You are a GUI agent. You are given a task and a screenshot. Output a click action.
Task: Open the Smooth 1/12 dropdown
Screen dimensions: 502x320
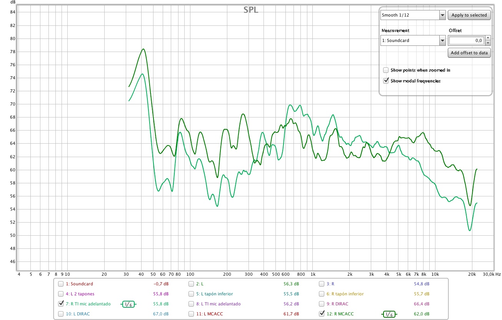(x=413, y=15)
